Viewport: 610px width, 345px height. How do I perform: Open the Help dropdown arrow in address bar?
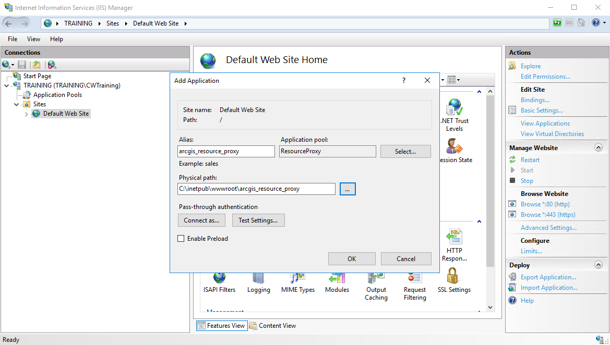[605, 22]
